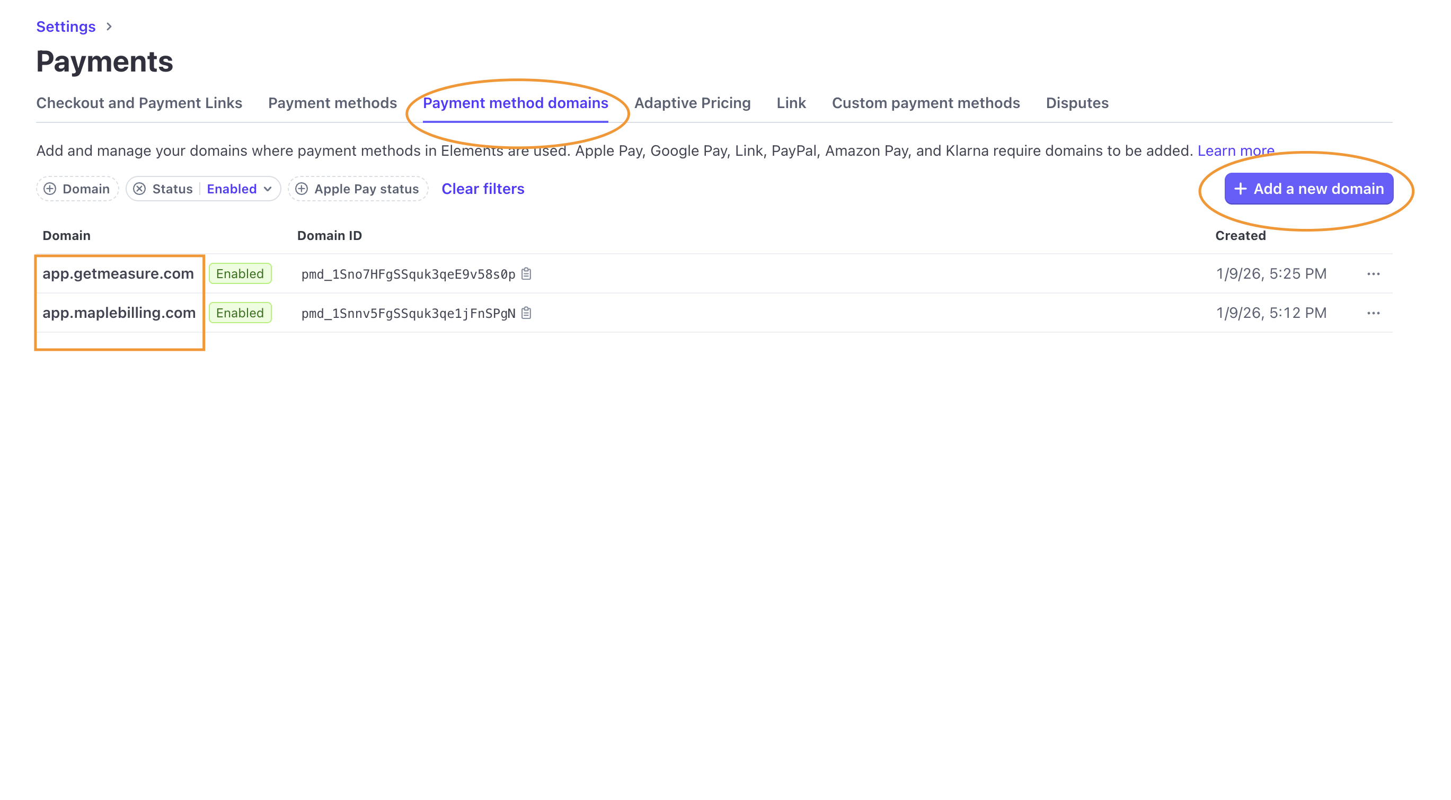1451x800 pixels.
Task: Open the app.maplebilling.com domain row
Action: tap(119, 313)
